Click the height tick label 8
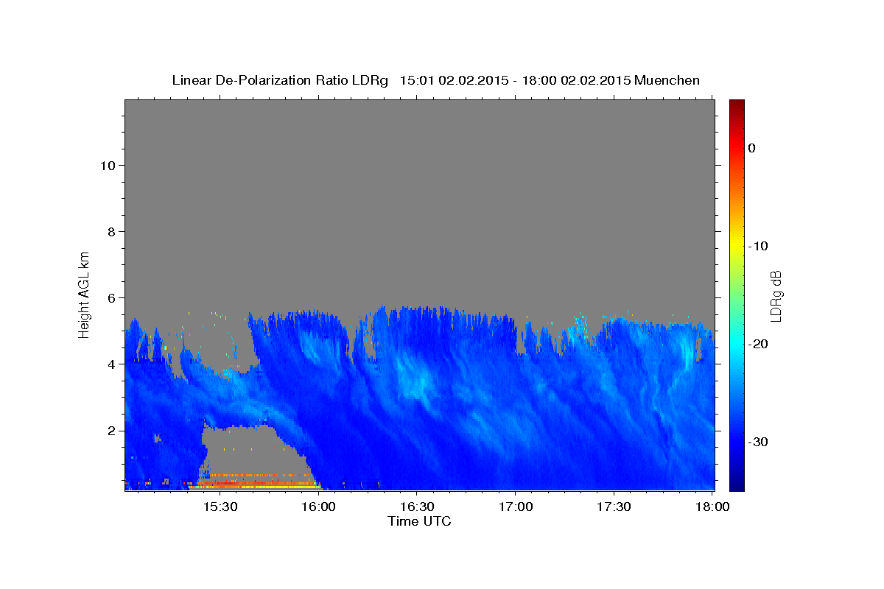This screenshot has height=589, width=884. point(110,231)
